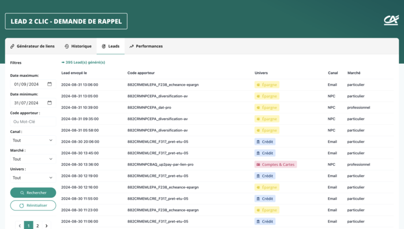The image size is (404, 229).
Task: Go to page 2 in pagination
Action: pyautogui.click(x=38, y=226)
